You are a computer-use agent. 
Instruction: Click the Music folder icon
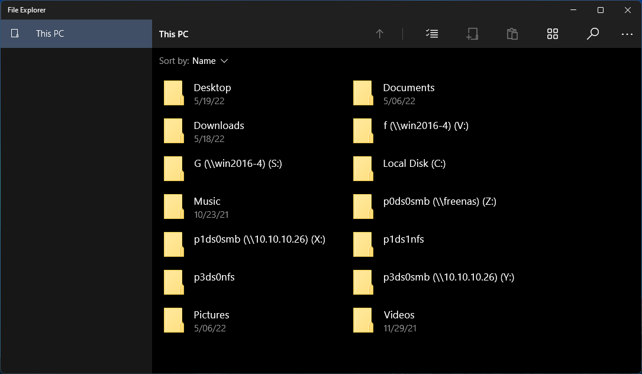click(173, 207)
